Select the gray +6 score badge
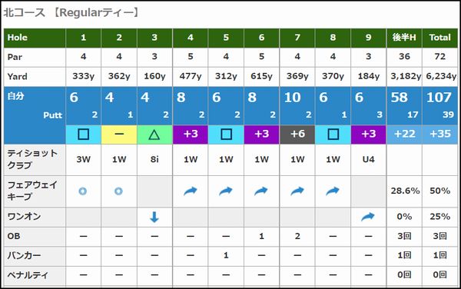The width and height of the screenshot is (461, 289). click(x=297, y=135)
